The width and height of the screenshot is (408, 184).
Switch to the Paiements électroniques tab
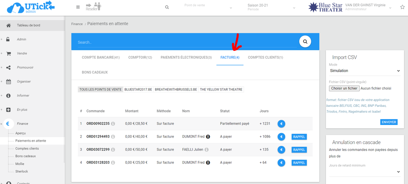coord(186,57)
